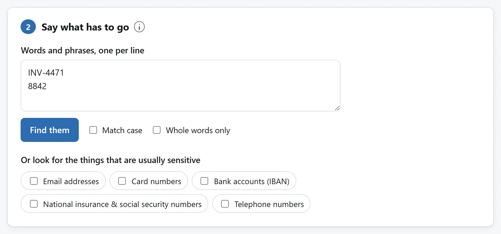Screen dimensions: 501x234
Task: Click the Whole words only label
Action: pyautogui.click(x=198, y=130)
